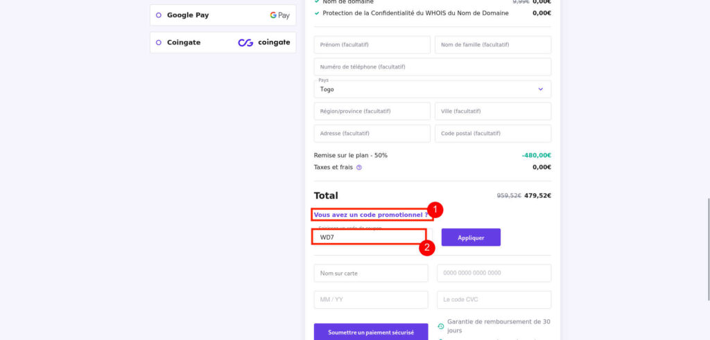Click the Coingate logo
The width and height of the screenshot is (710, 340).
click(264, 42)
